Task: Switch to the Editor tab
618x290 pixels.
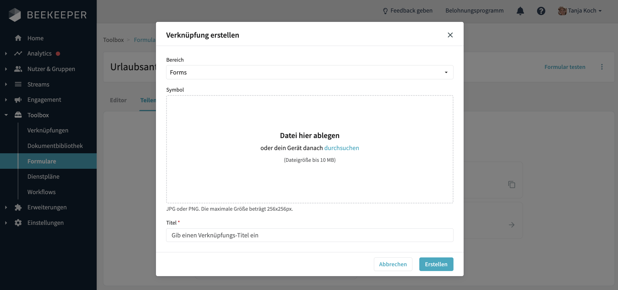Action: pos(118,100)
